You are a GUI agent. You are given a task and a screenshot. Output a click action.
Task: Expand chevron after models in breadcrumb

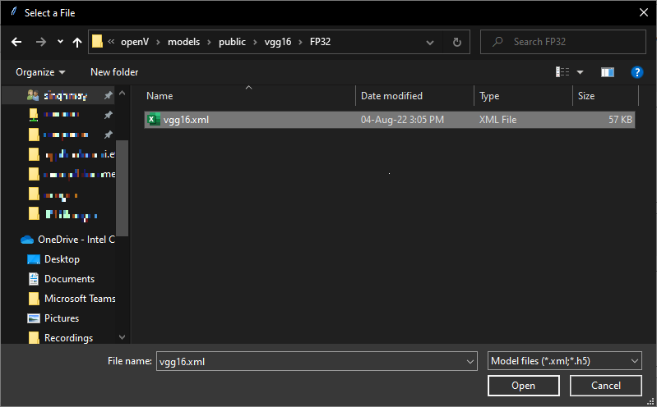coord(209,42)
